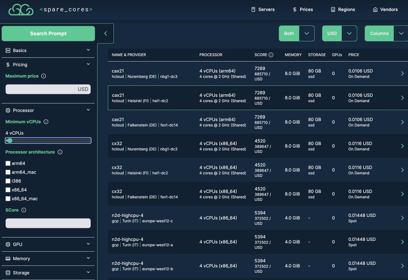Click the Spare Cores cloud logo
This screenshot has height=280, width=408.
pyautogui.click(x=21, y=9)
